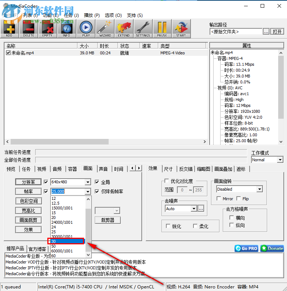Open the 选项 (O) menu
287x291 pixels.
tap(113, 15)
